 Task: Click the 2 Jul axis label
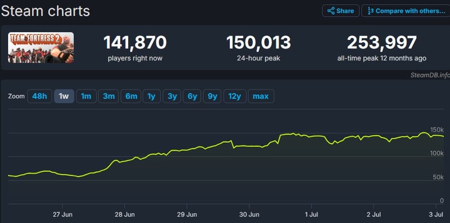point(374,214)
